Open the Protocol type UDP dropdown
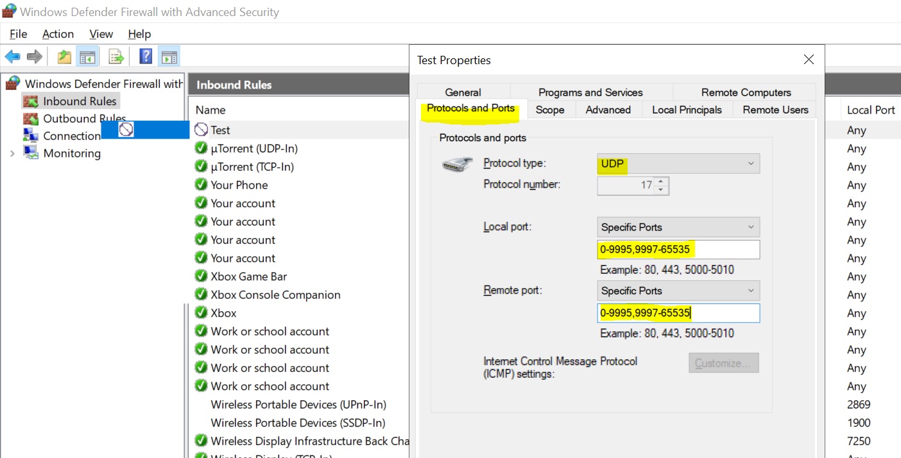Image resolution: width=901 pixels, height=458 pixels. point(678,164)
